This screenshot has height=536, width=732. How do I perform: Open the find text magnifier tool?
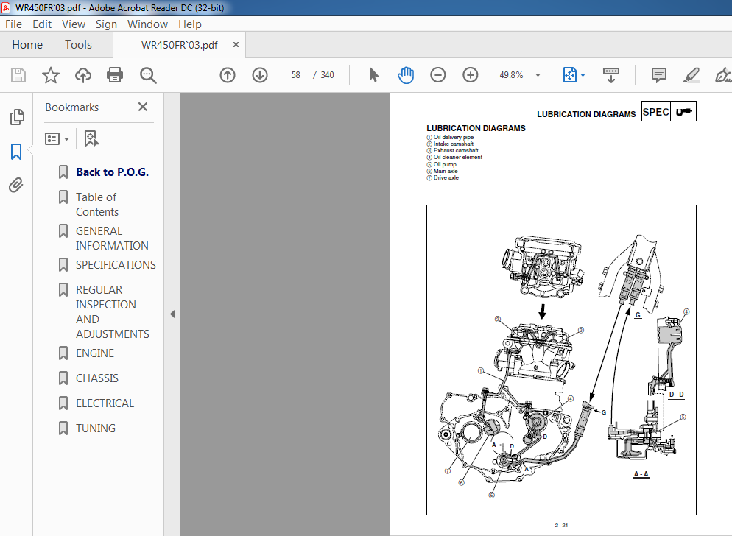click(148, 75)
